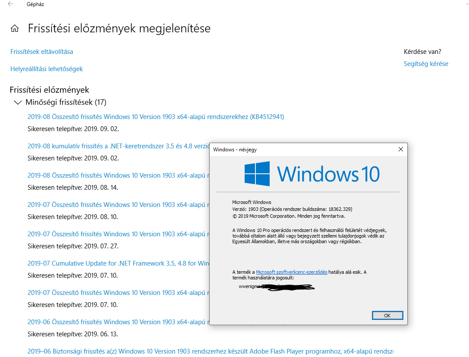Image resolution: width=469 pixels, height=357 pixels.
Task: Click Verzió: 1903 build number text
Action: pos(292,209)
